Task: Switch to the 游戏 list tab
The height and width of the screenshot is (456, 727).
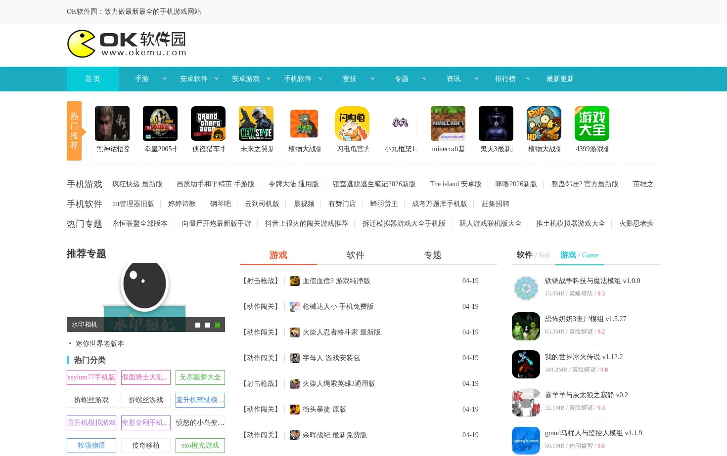Action: [x=278, y=255]
